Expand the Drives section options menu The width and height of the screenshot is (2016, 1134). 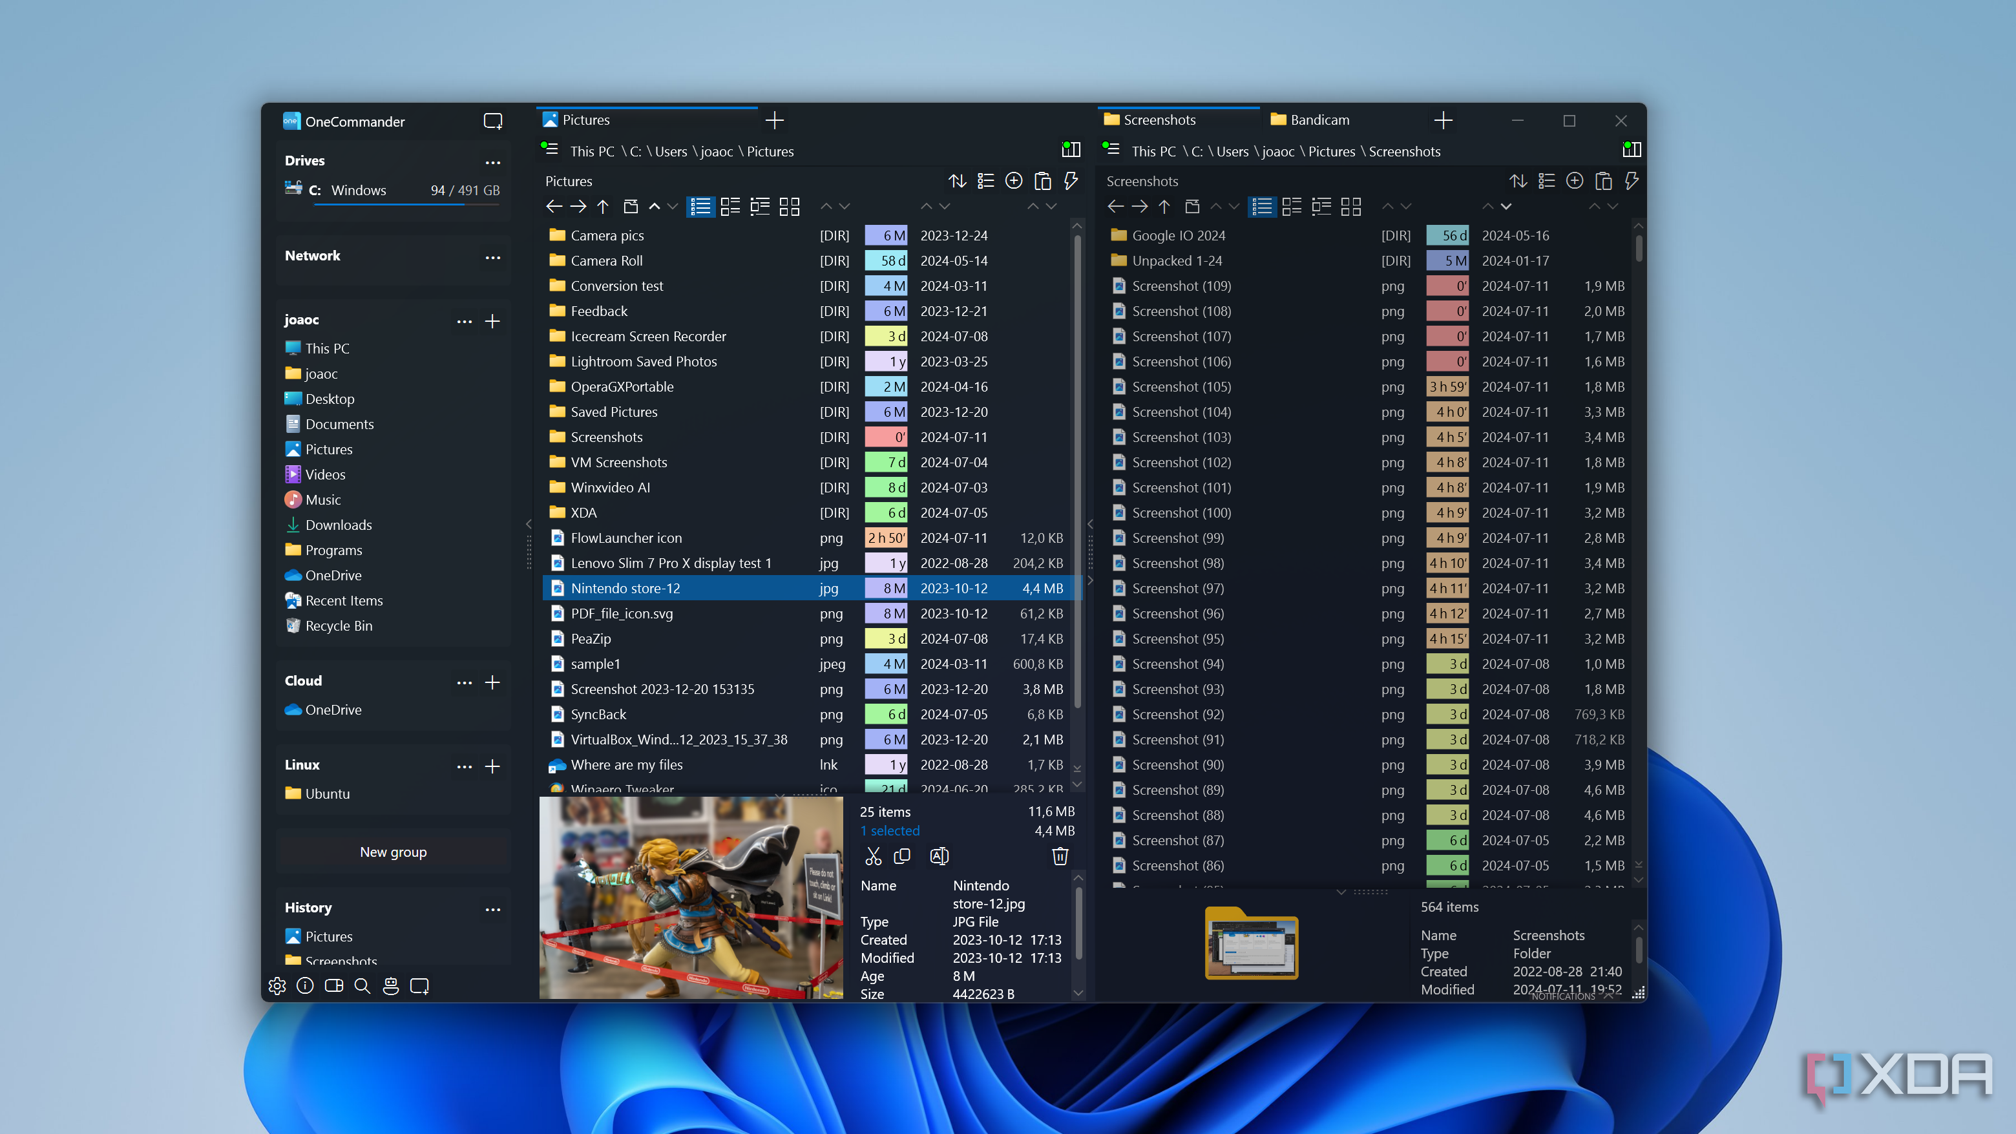(492, 162)
